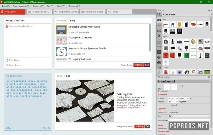The height and width of the screenshot is (135, 213).
Task: Adjust the location 0.000 stepper arrows
Action: click(188, 98)
